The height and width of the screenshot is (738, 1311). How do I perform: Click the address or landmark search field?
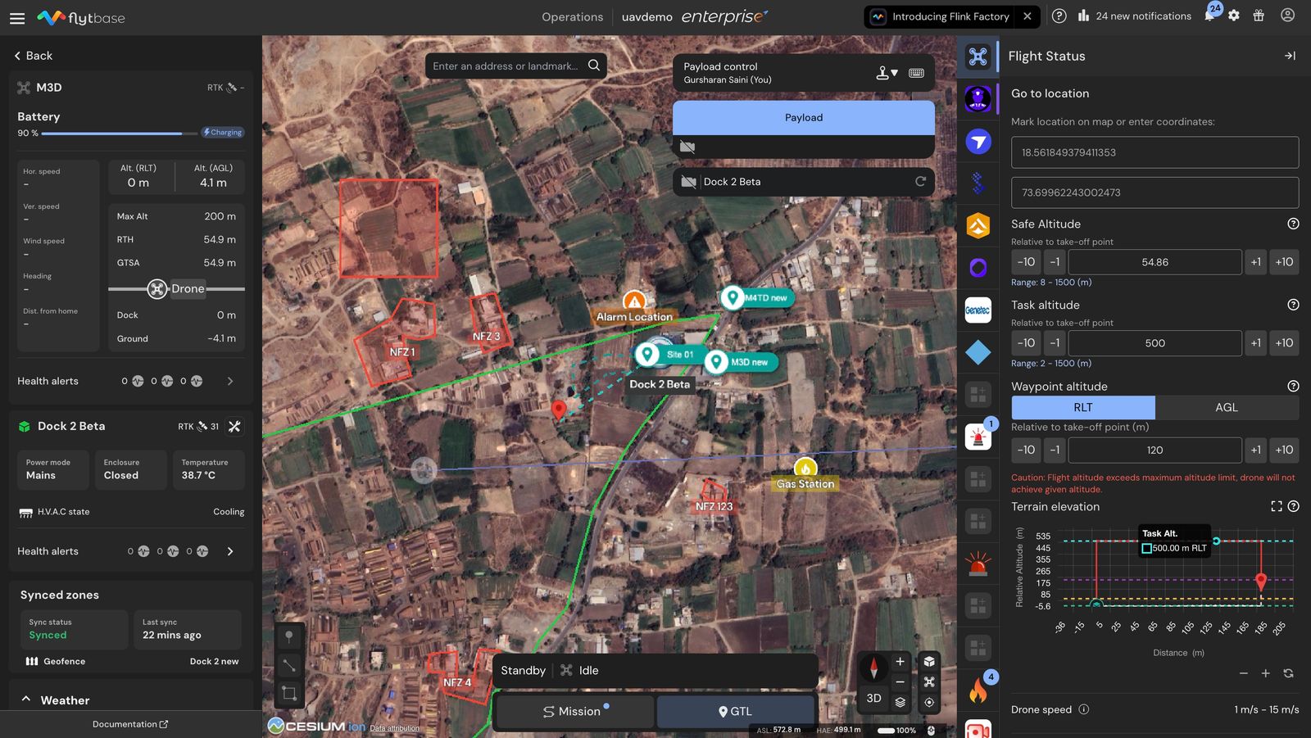click(x=506, y=66)
